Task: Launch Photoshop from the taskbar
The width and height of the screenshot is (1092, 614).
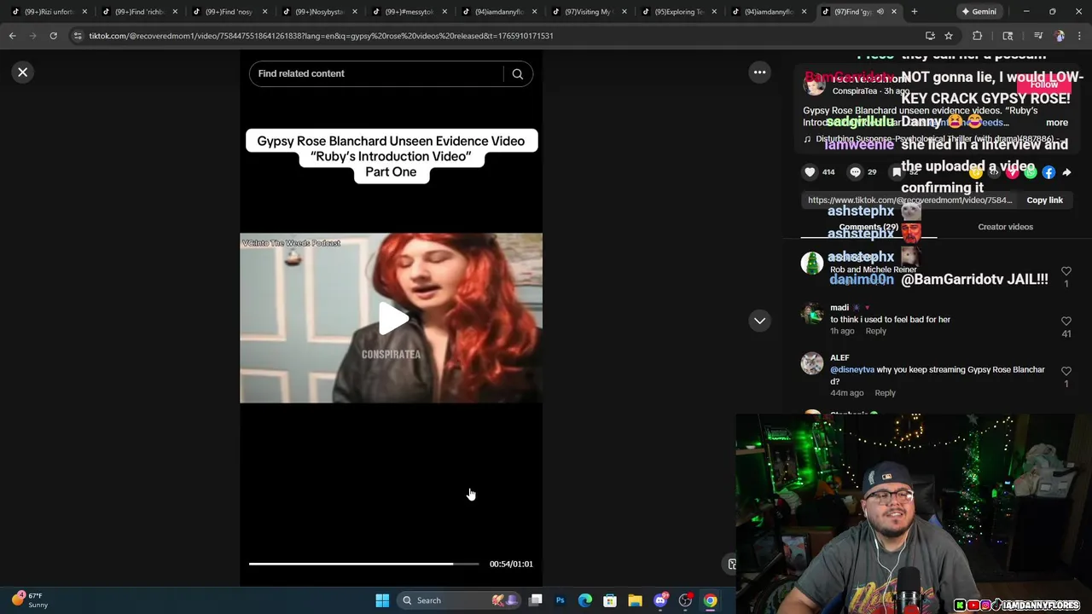Action: click(x=561, y=600)
